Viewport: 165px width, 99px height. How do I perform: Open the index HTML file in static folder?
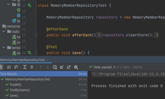coord(16,42)
